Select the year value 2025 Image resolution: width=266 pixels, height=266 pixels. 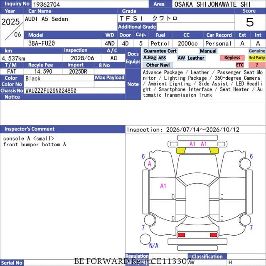coord(10,22)
